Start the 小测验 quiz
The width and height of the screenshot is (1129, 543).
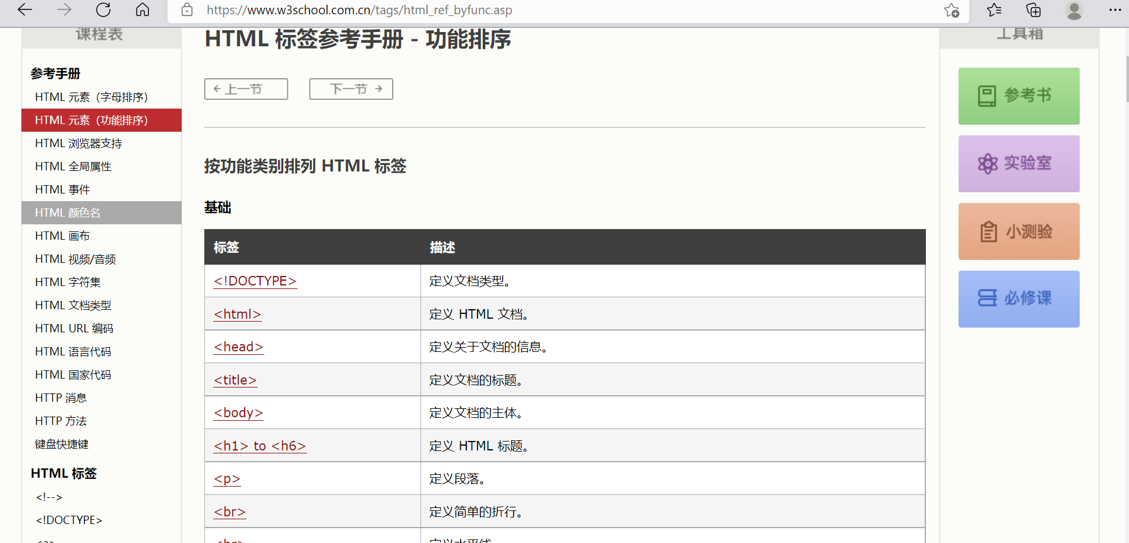tap(1018, 231)
